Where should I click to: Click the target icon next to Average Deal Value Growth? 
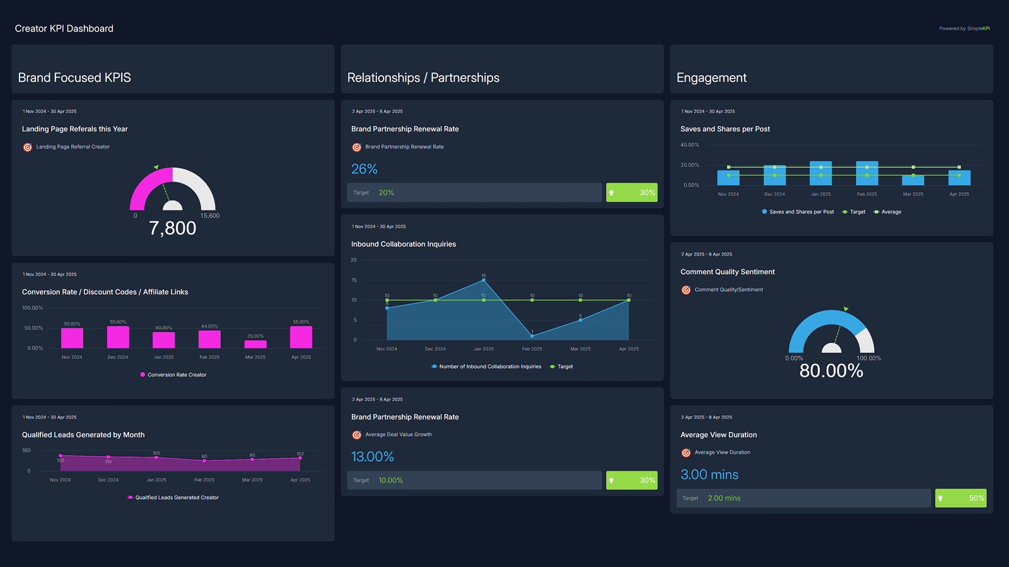click(356, 435)
